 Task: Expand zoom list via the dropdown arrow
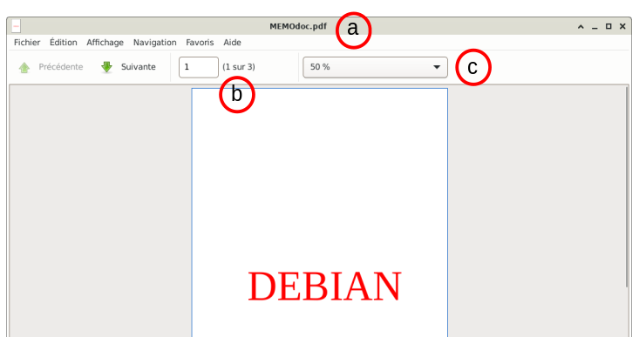pos(437,67)
